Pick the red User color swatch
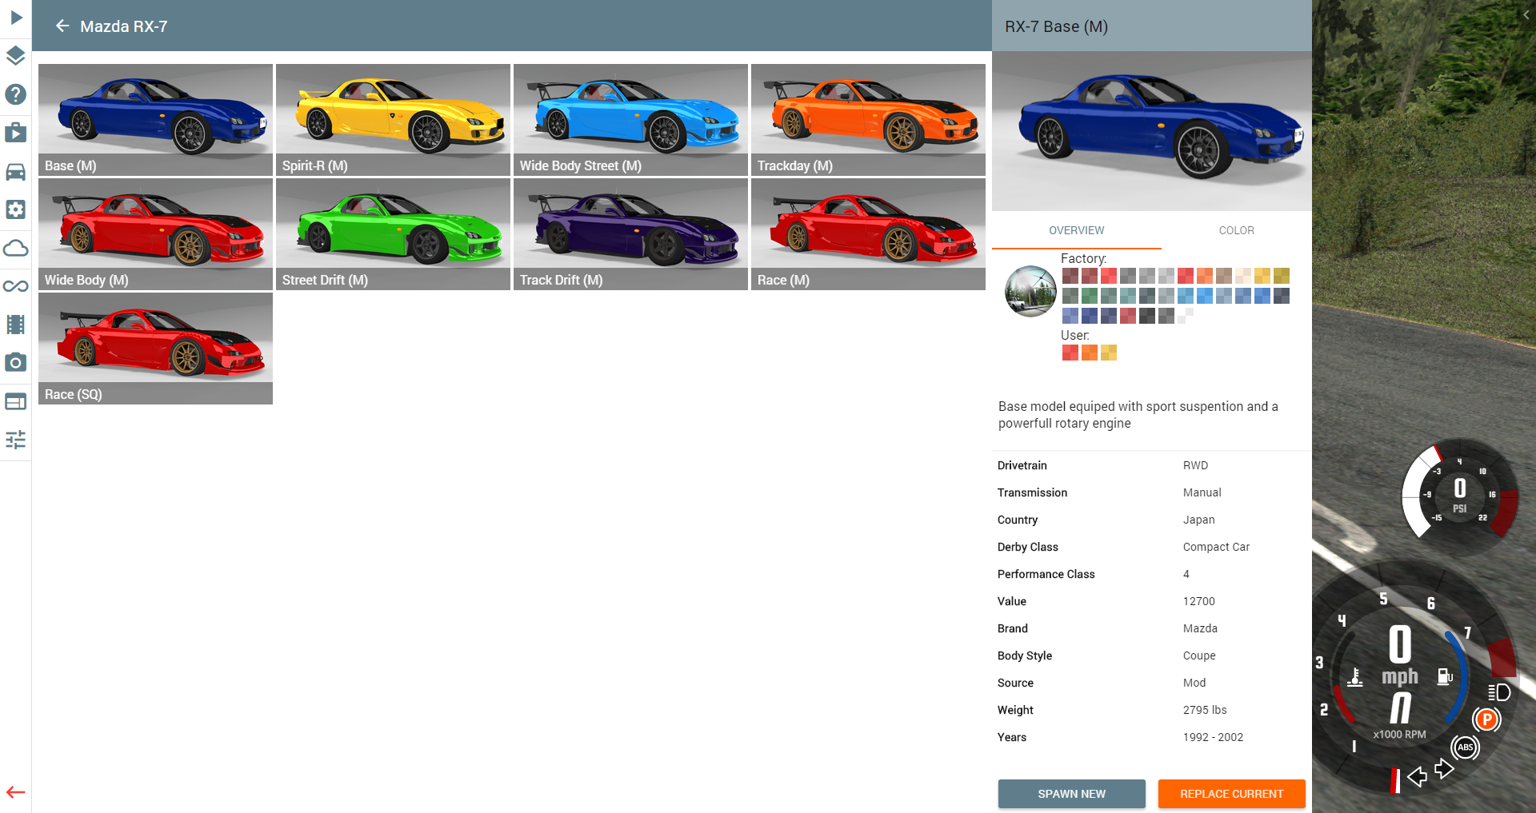1536x813 pixels. pos(1070,353)
